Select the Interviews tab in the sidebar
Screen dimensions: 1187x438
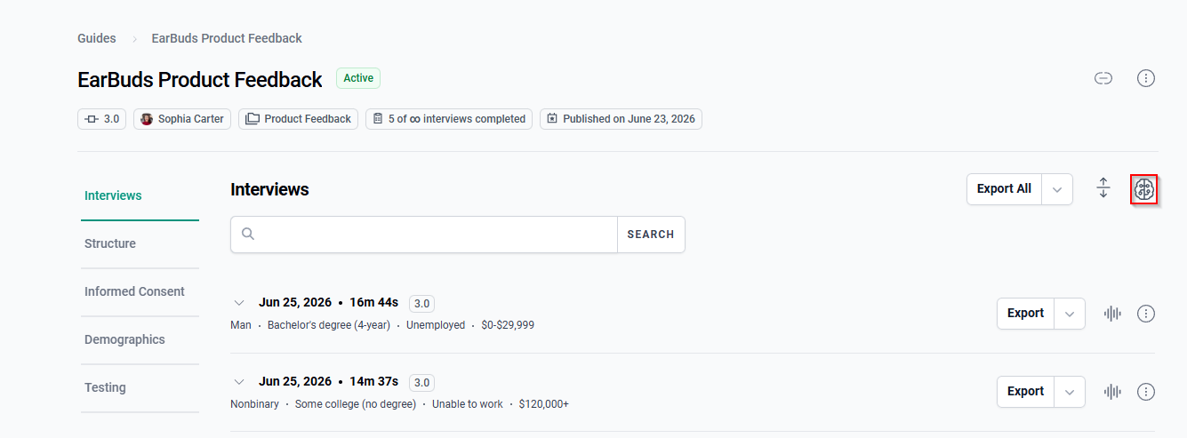(140, 196)
